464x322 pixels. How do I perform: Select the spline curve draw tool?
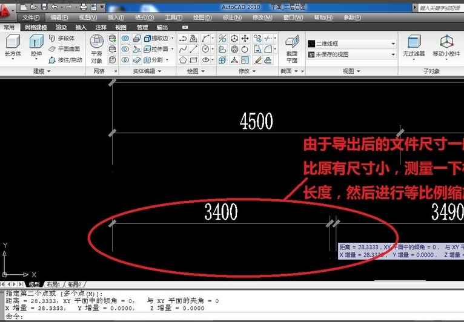click(x=183, y=49)
